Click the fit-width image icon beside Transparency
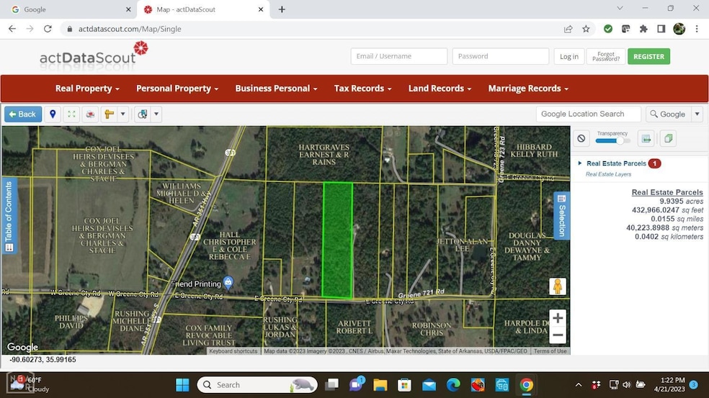Image resolution: width=709 pixels, height=398 pixels. [646, 139]
